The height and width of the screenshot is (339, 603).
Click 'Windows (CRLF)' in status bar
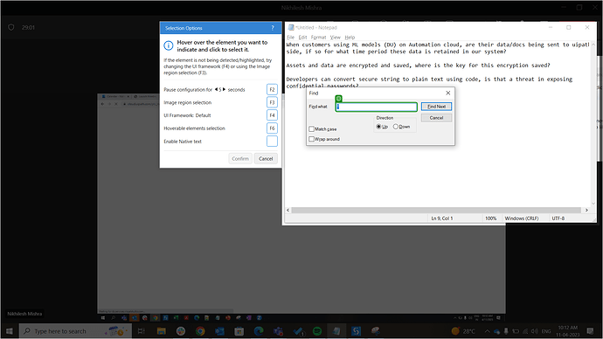pos(522,218)
